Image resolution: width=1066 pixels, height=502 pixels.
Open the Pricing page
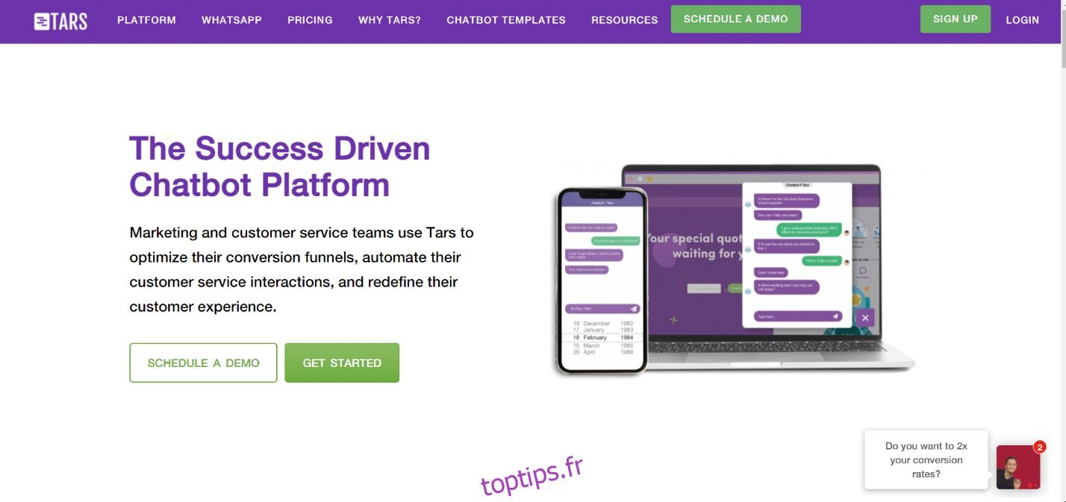click(310, 20)
